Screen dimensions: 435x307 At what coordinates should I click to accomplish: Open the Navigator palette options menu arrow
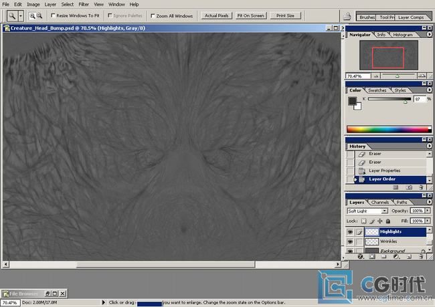(x=429, y=34)
